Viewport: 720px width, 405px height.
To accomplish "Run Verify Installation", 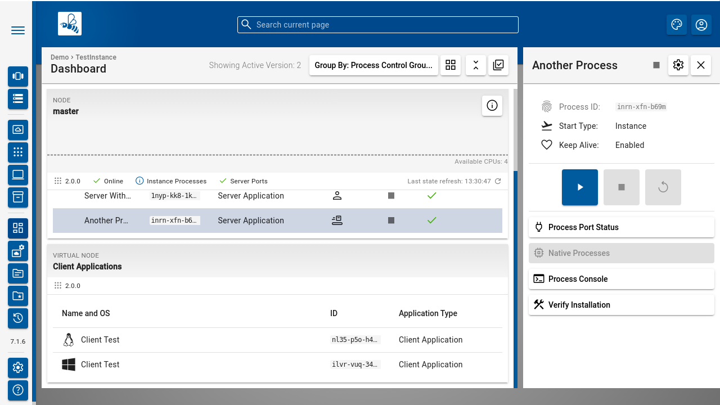I will click(622, 305).
